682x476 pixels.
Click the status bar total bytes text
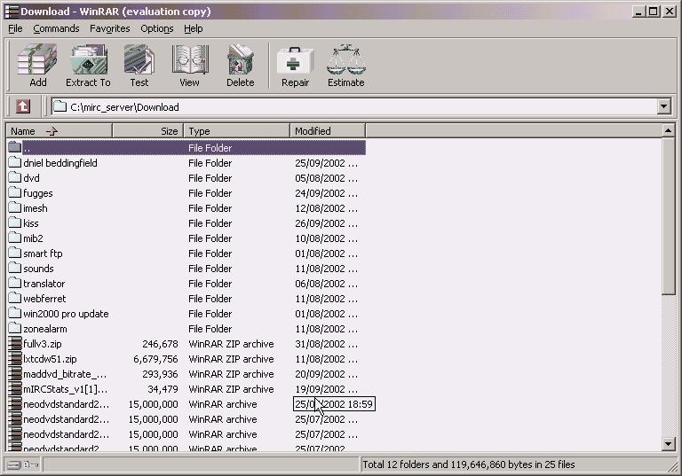pos(469,464)
